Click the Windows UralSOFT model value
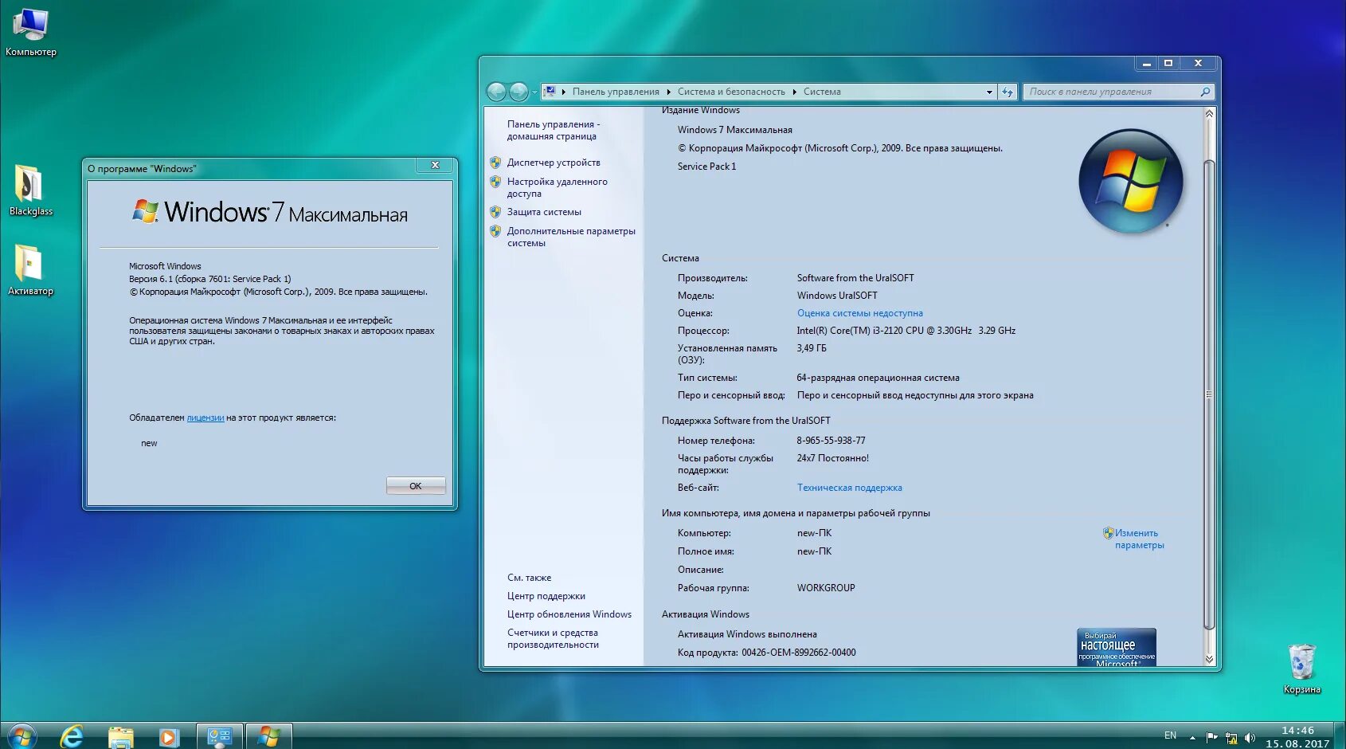 click(x=837, y=296)
